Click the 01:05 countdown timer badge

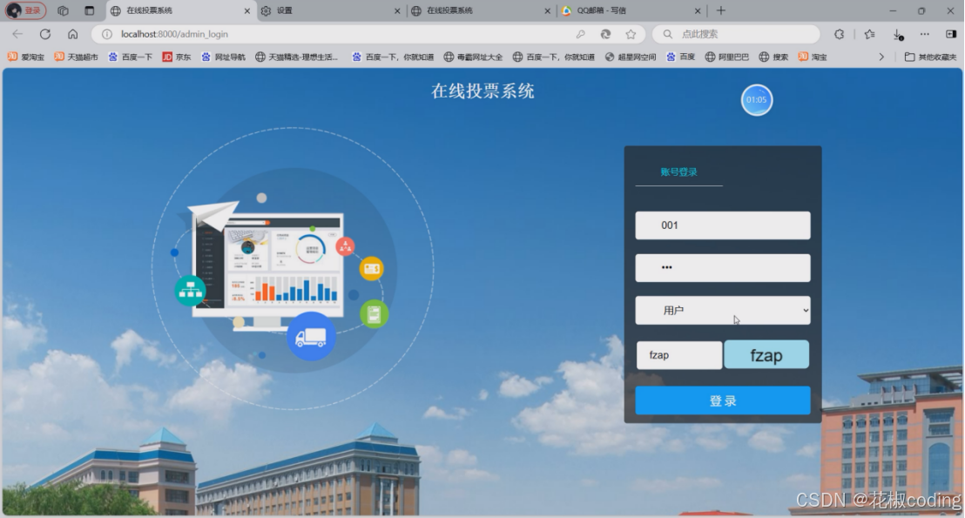click(x=756, y=99)
